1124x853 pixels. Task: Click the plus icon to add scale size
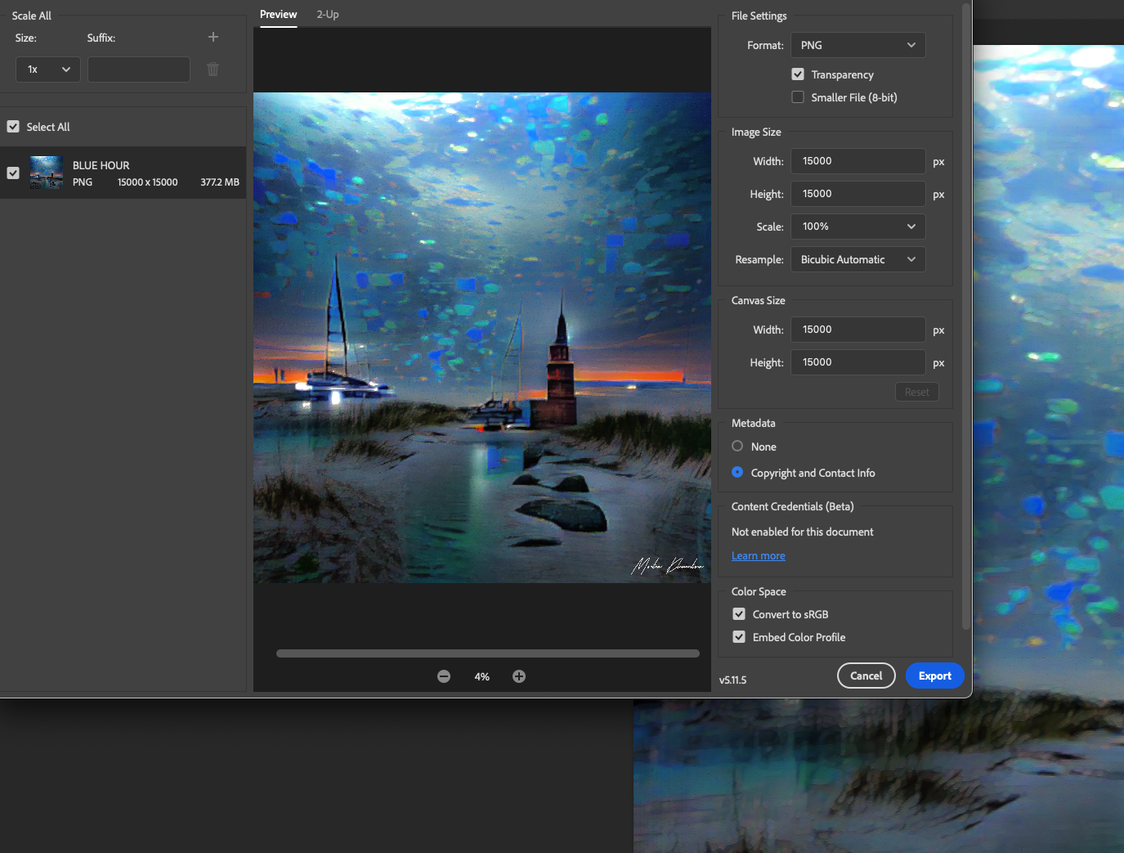[x=213, y=37]
